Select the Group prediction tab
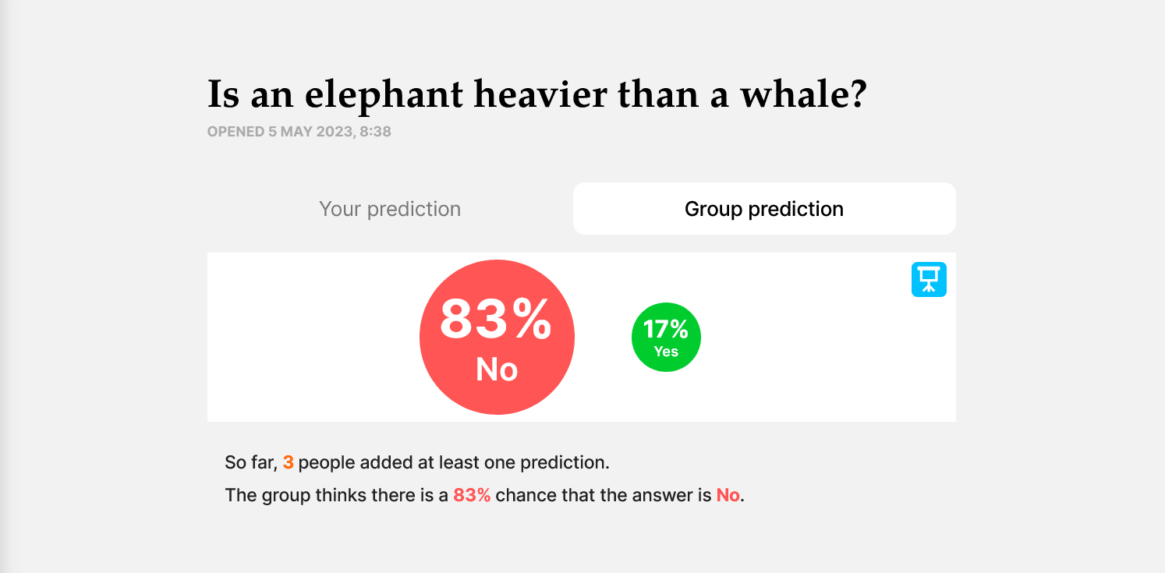 [764, 209]
